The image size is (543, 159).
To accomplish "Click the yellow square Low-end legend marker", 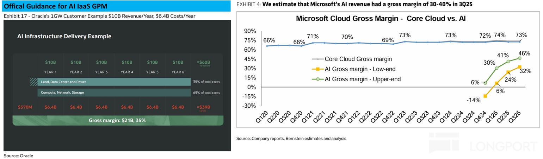I will point(318,69).
